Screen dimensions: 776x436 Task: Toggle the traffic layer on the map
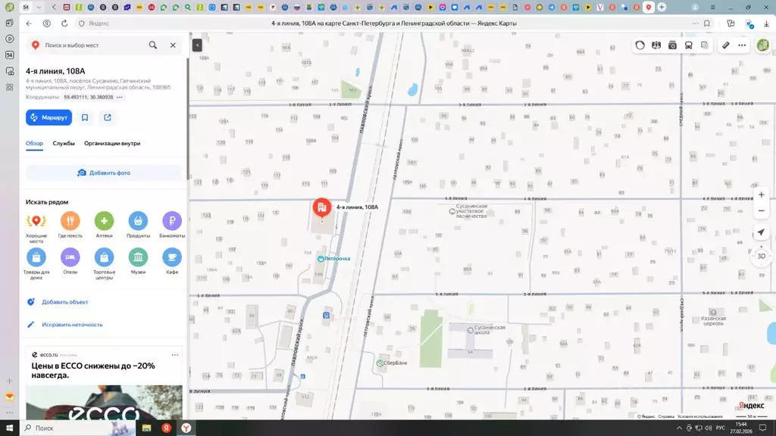pos(640,45)
